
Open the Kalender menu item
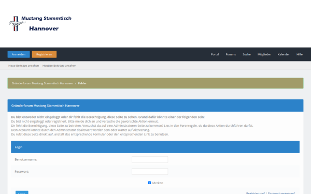point(284,54)
